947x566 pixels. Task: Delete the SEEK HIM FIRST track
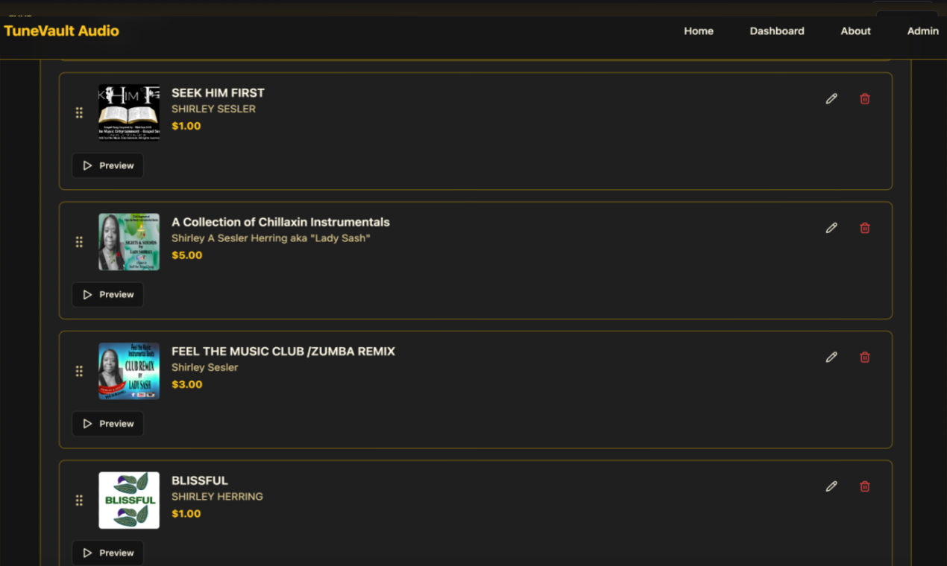click(x=864, y=98)
